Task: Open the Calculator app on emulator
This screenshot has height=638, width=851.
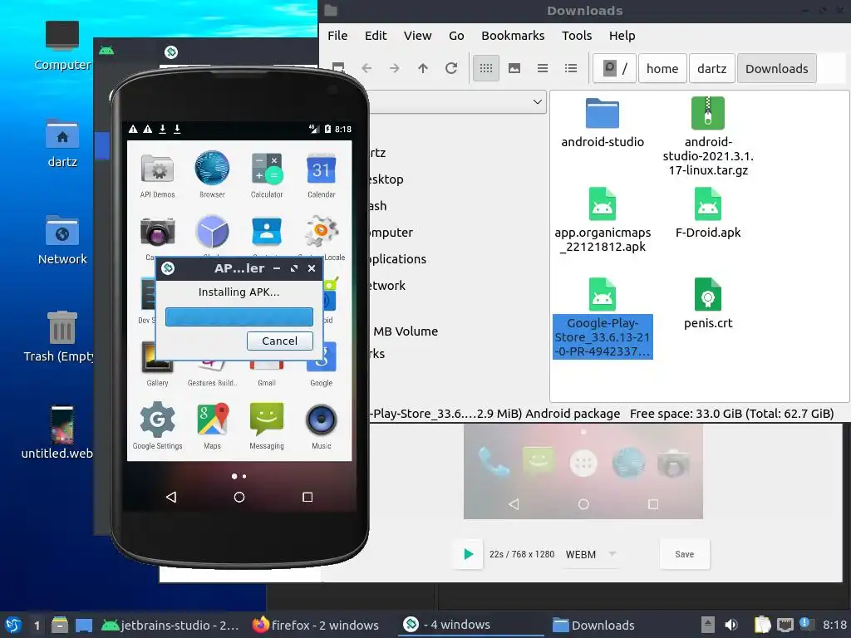Action: [267, 174]
